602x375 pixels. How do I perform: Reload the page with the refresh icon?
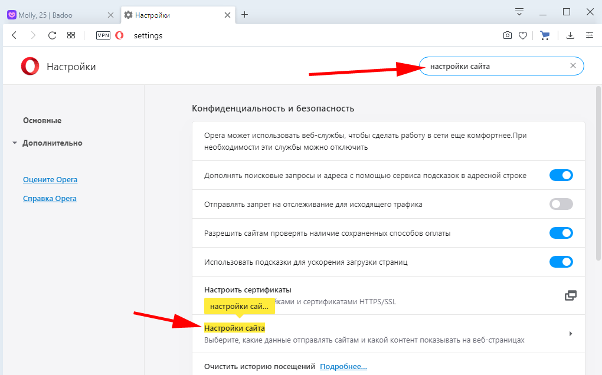[52, 35]
